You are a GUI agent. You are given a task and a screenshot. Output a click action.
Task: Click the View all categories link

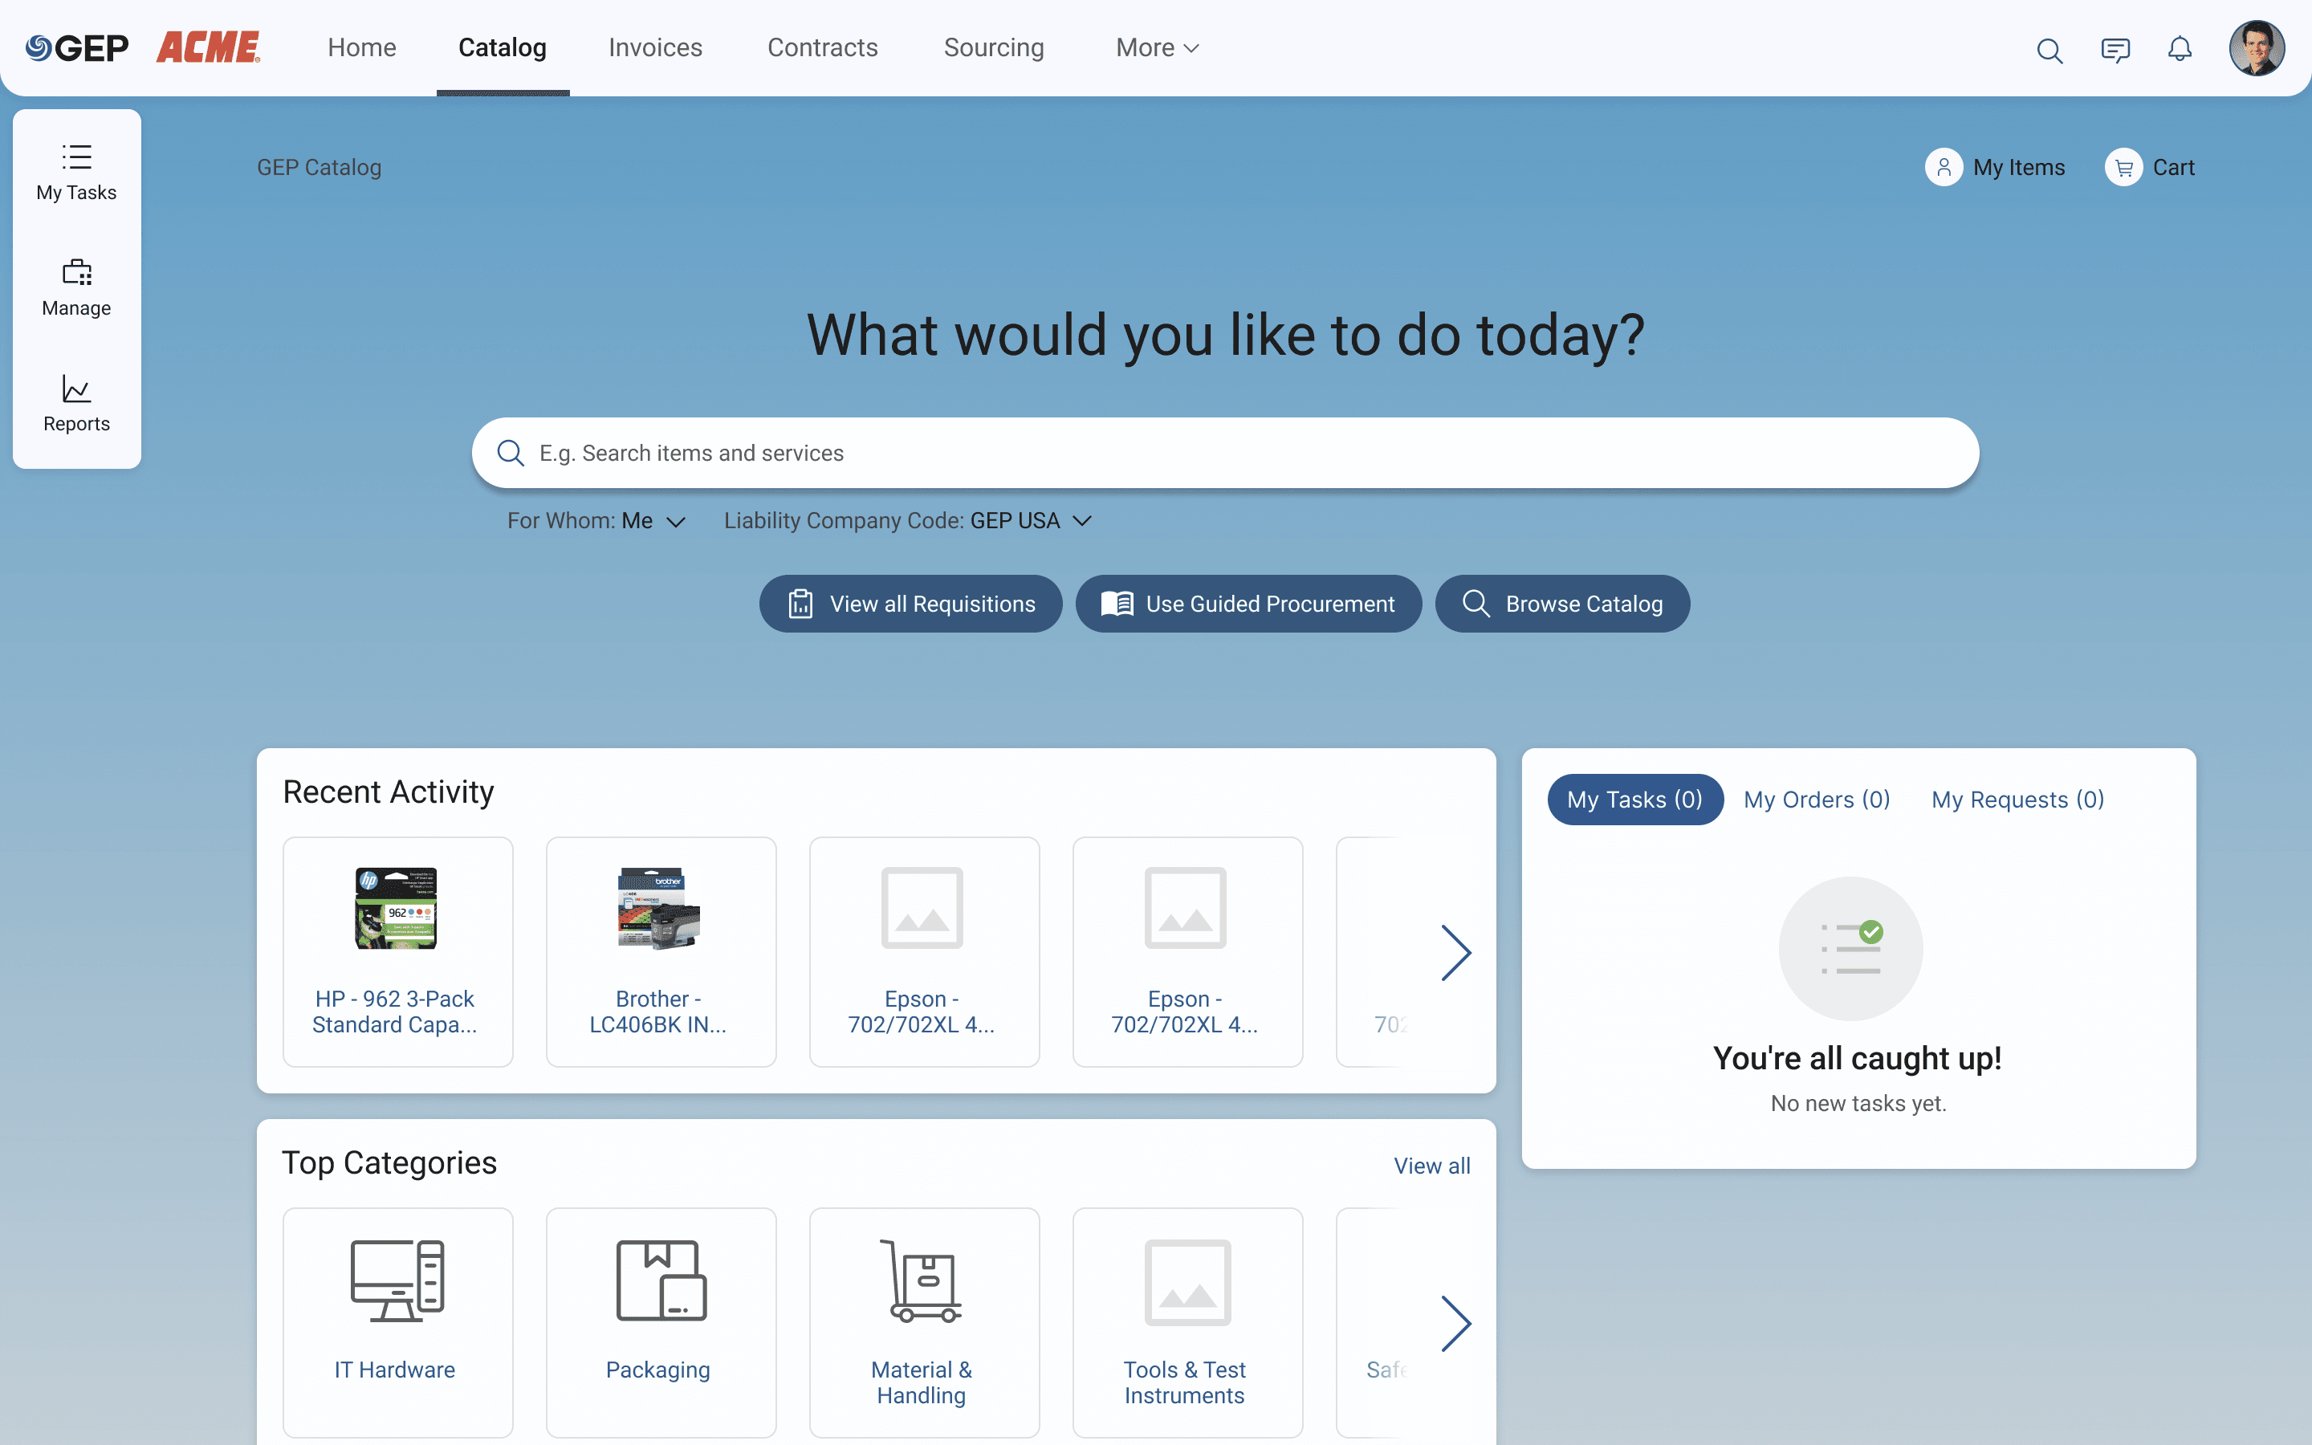click(1431, 1165)
